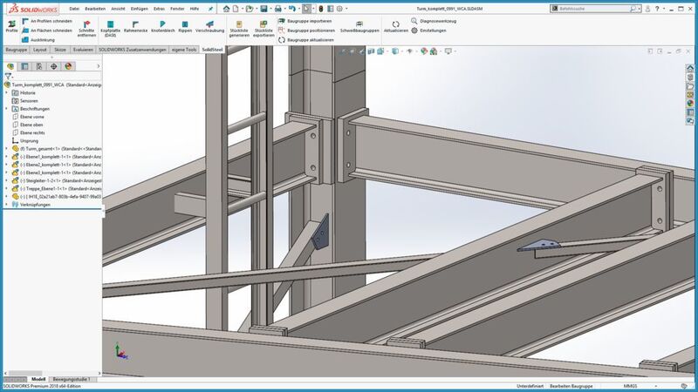Select Treppe_Ebene1-1<1> in tree
The width and height of the screenshot is (698, 392).
(57, 189)
